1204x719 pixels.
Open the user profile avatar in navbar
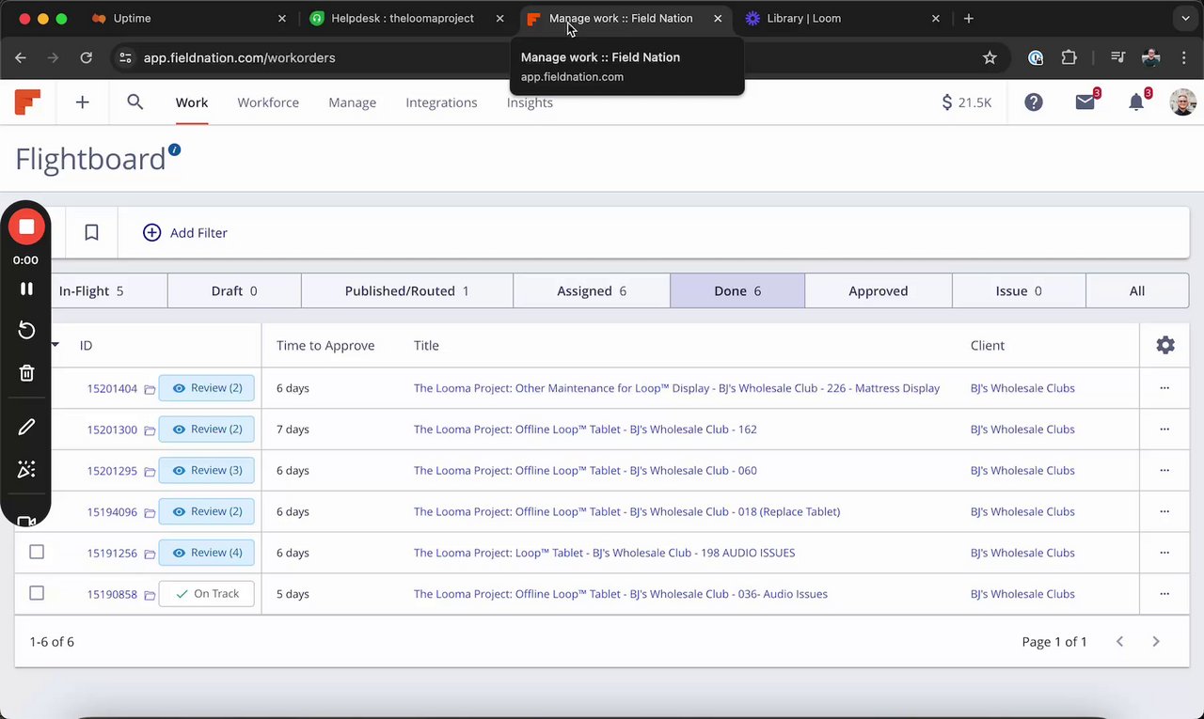(x=1183, y=102)
